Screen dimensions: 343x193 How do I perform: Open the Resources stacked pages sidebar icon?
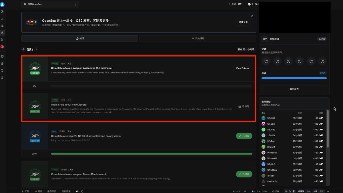click(x=2, y=57)
